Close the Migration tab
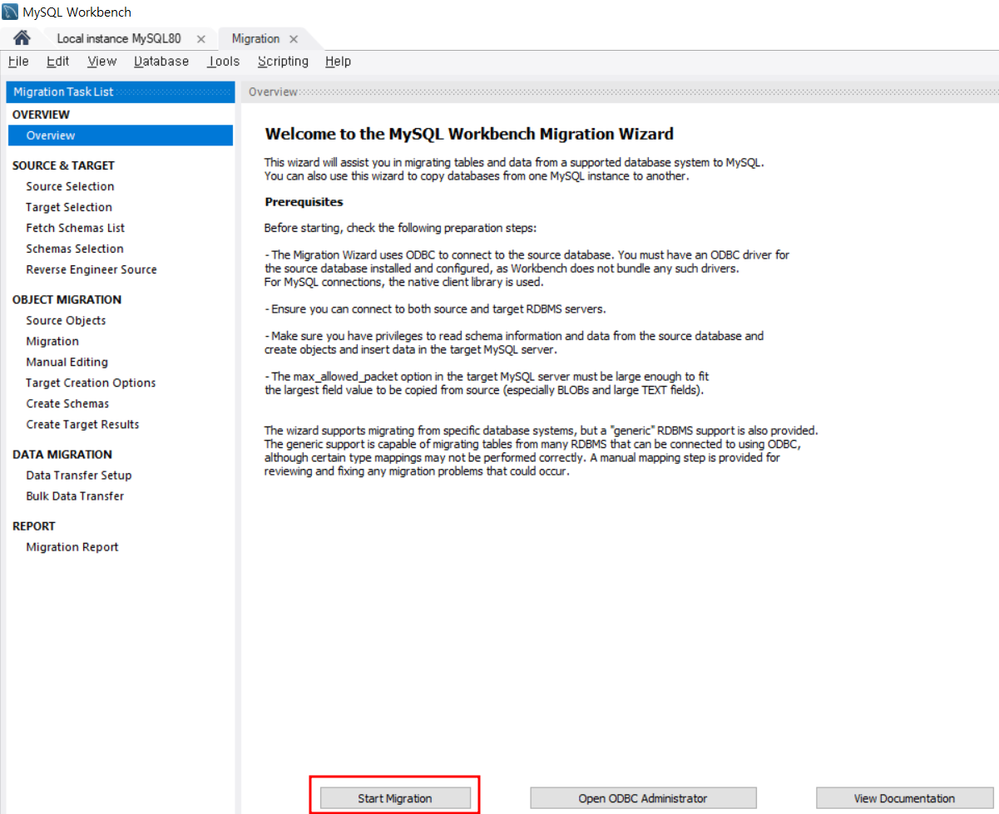Screen dimensions: 999x814 click(293, 39)
